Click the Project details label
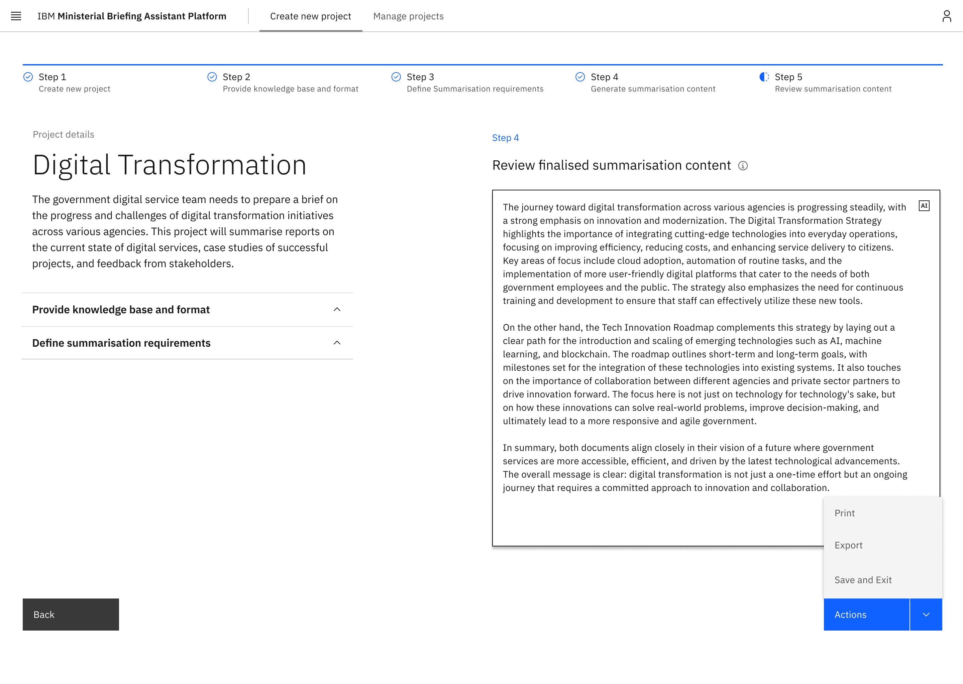Screen dimensions: 963x684 coord(64,134)
